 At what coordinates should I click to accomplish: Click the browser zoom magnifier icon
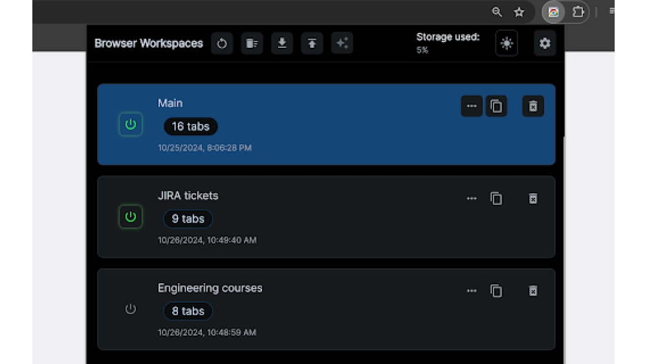[497, 12]
